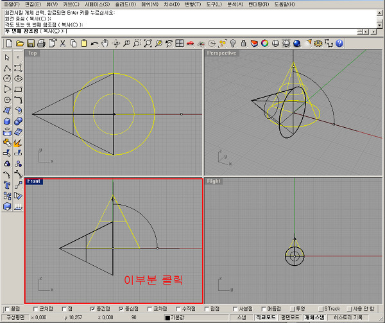385x323 pixels.
Task: Toggle the 사용 안 함 option
Action: click(x=349, y=309)
